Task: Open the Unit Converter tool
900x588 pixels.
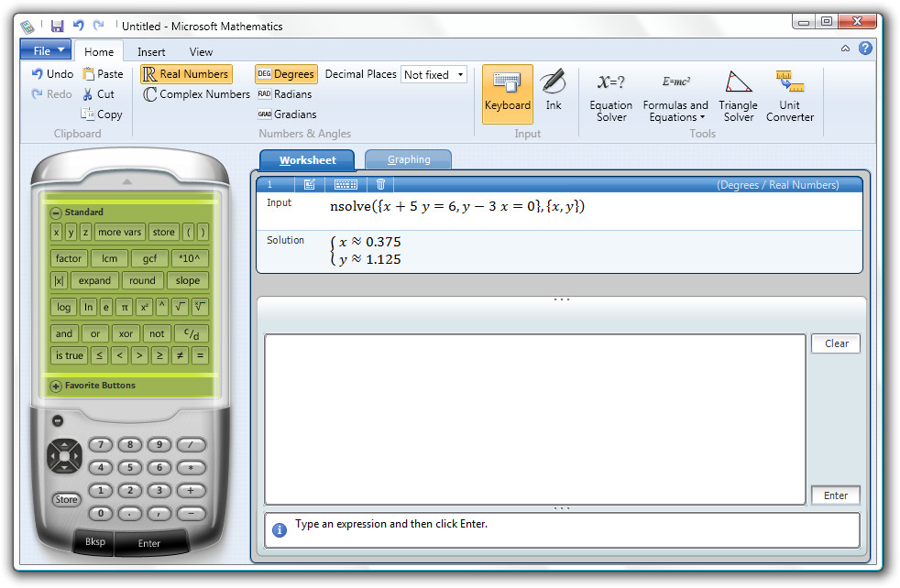Action: click(790, 96)
